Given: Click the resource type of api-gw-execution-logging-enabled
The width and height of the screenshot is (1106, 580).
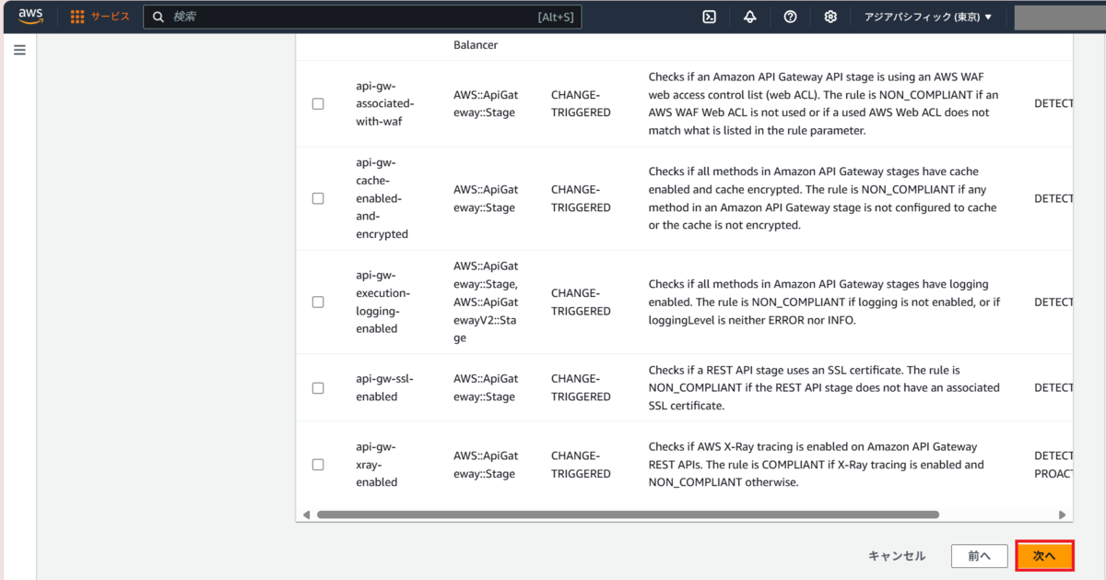Looking at the screenshot, I should click(486, 302).
